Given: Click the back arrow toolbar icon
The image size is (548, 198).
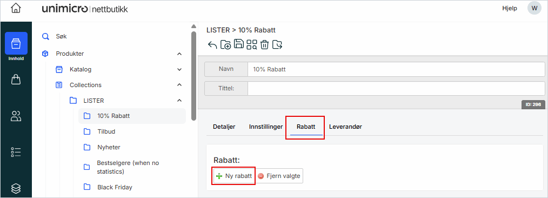Looking at the screenshot, I should [212, 45].
